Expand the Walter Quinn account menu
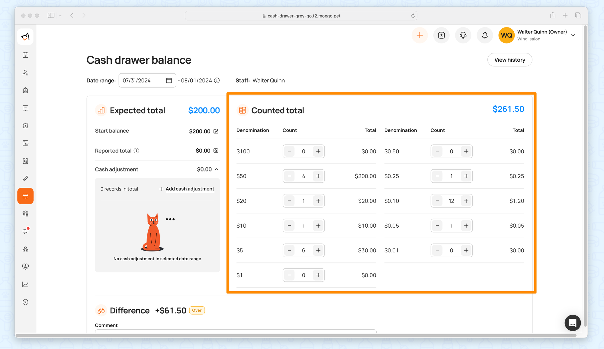 pyautogui.click(x=573, y=35)
